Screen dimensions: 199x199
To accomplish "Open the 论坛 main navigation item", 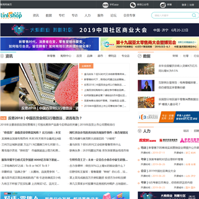I will click(113, 15).
